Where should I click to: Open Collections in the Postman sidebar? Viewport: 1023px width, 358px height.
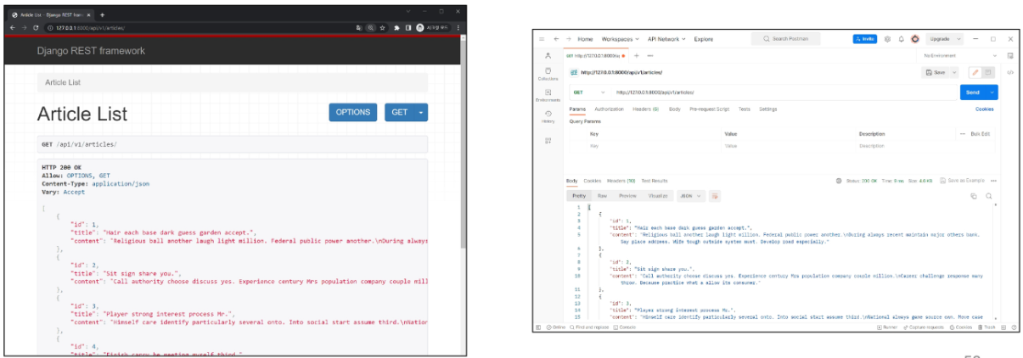pyautogui.click(x=548, y=73)
